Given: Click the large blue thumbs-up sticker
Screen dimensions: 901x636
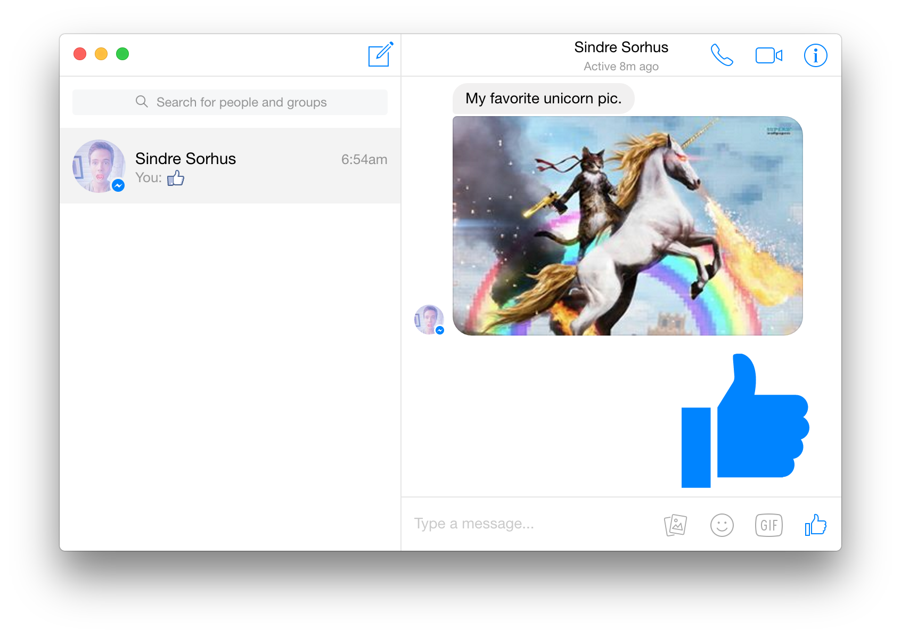Looking at the screenshot, I should click(x=745, y=420).
